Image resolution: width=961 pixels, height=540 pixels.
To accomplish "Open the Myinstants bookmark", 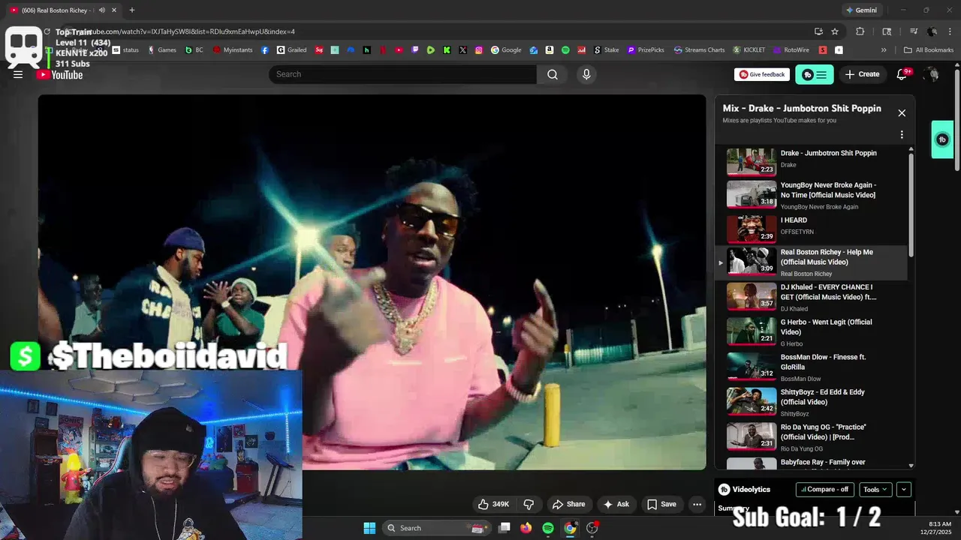I will pos(233,50).
